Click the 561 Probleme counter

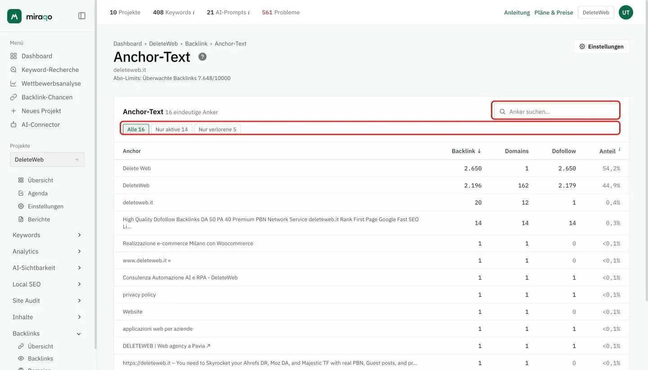click(x=281, y=13)
